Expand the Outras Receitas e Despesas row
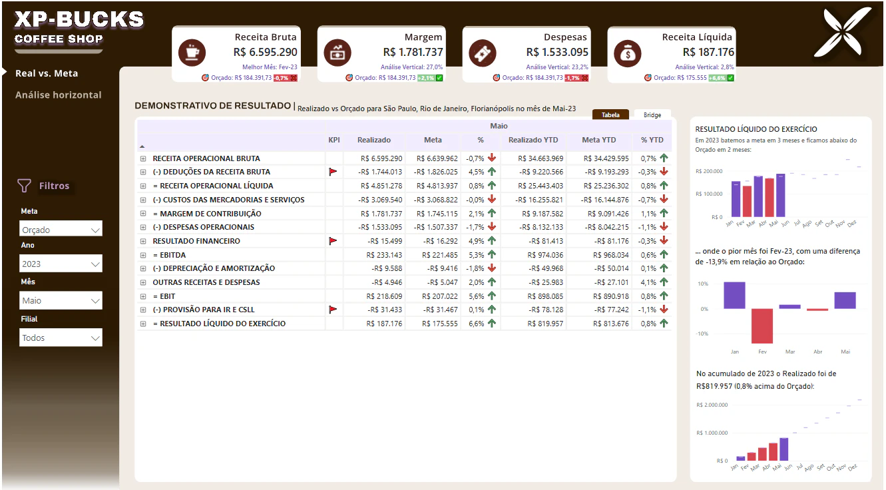886x490 pixels. [143, 282]
